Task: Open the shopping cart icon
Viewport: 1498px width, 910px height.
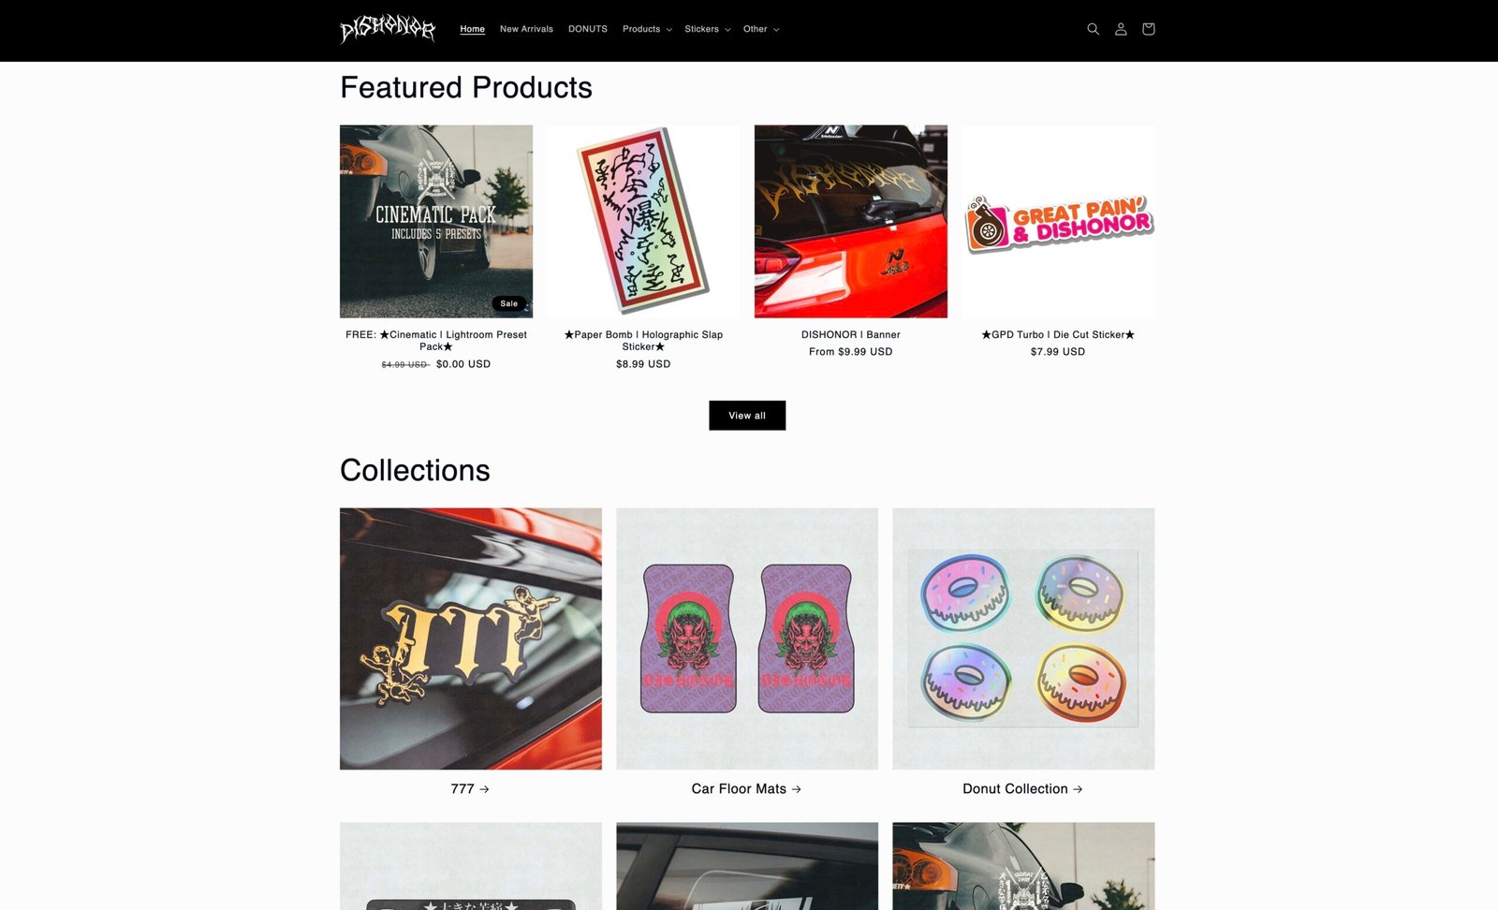Action: click(x=1149, y=29)
